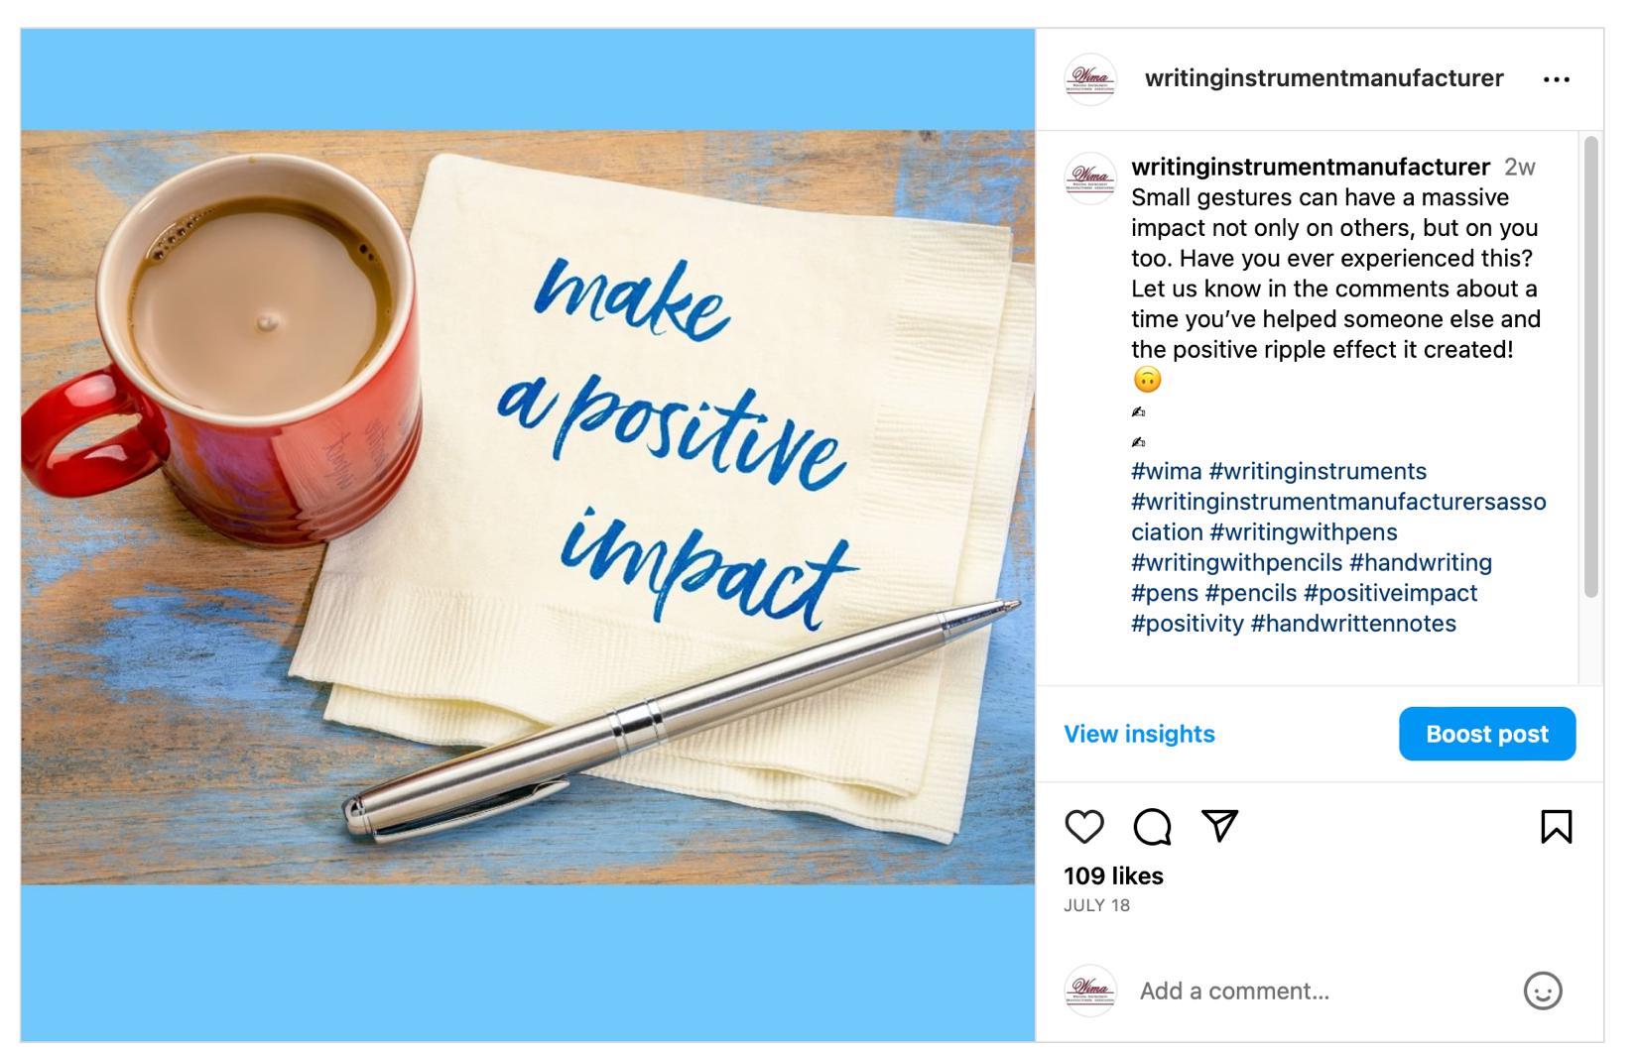1638x1050 pixels.
Task: Open emoji picker in comment box
Action: click(1543, 991)
